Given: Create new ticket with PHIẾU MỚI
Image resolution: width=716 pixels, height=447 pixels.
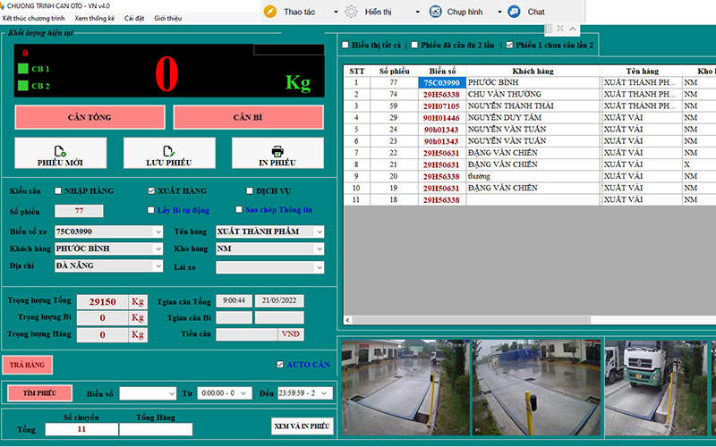Looking at the screenshot, I should pos(61,153).
